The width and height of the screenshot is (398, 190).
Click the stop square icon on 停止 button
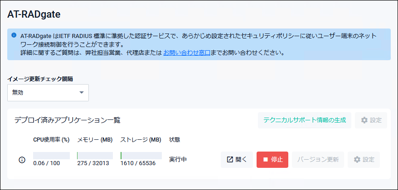click(266, 160)
